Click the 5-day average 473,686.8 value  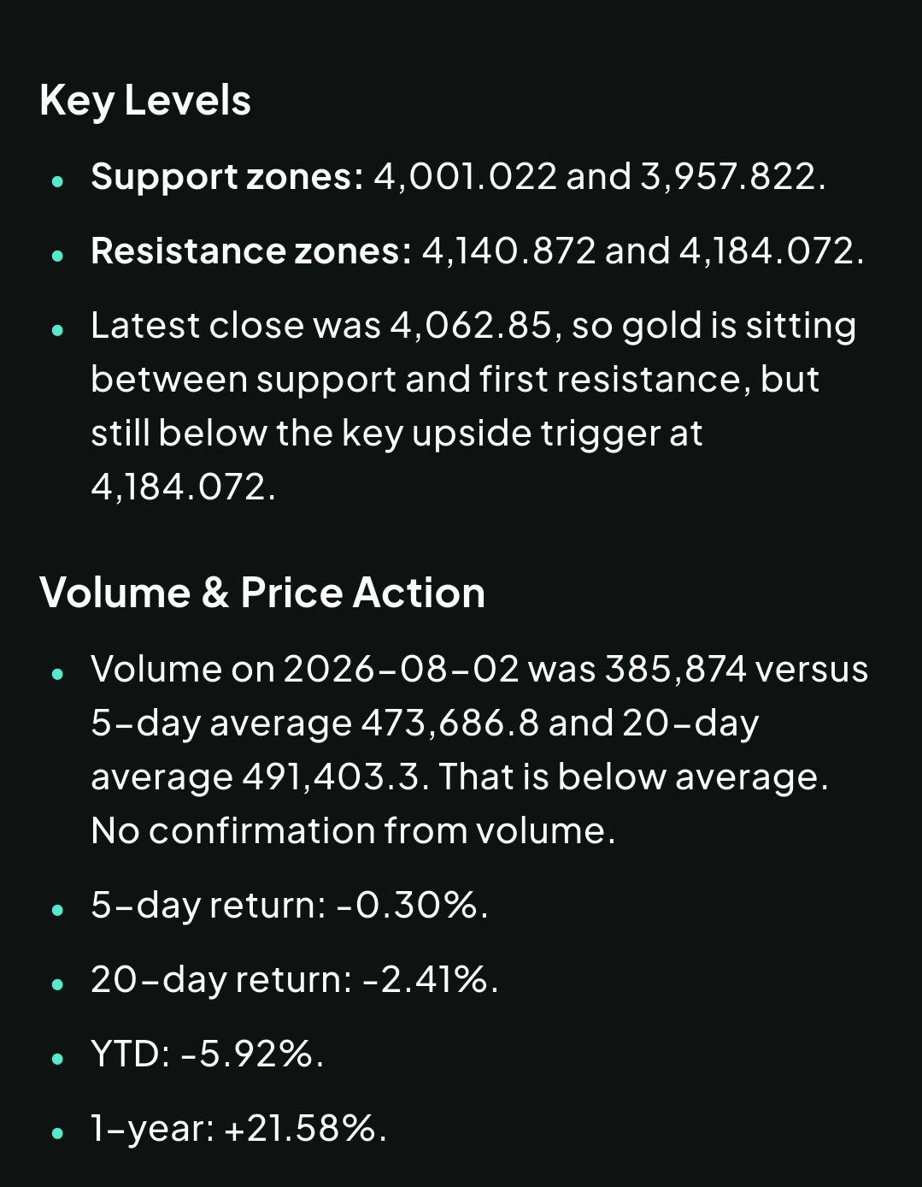pyautogui.click(x=450, y=723)
